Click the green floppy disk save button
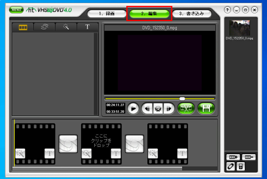Image resolution: width=267 pixels, height=179 pixels. tap(206, 109)
